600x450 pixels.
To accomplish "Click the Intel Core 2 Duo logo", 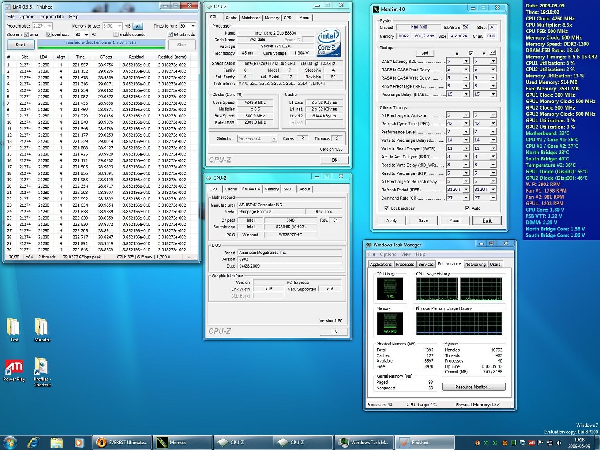I will (x=328, y=43).
